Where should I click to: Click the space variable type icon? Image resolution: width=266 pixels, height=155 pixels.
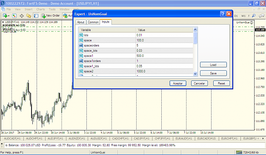tap(81, 40)
